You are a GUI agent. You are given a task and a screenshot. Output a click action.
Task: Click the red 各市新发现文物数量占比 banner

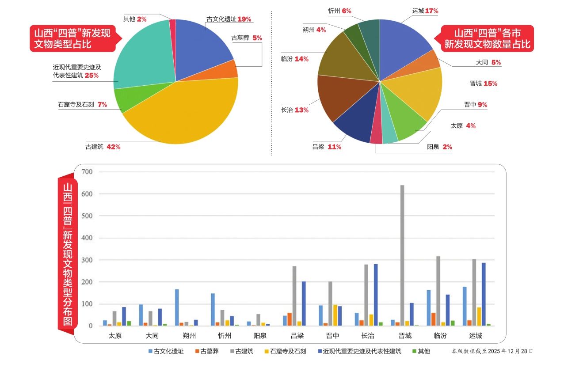coord(488,38)
